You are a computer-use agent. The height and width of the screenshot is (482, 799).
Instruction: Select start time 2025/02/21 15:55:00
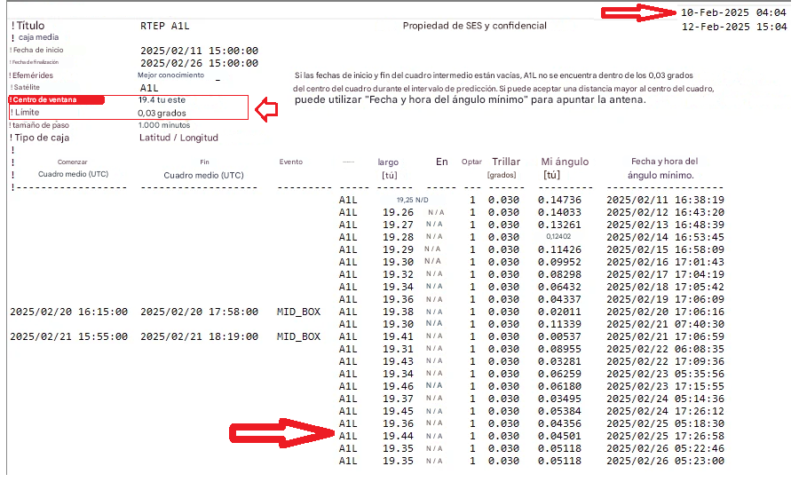68,336
